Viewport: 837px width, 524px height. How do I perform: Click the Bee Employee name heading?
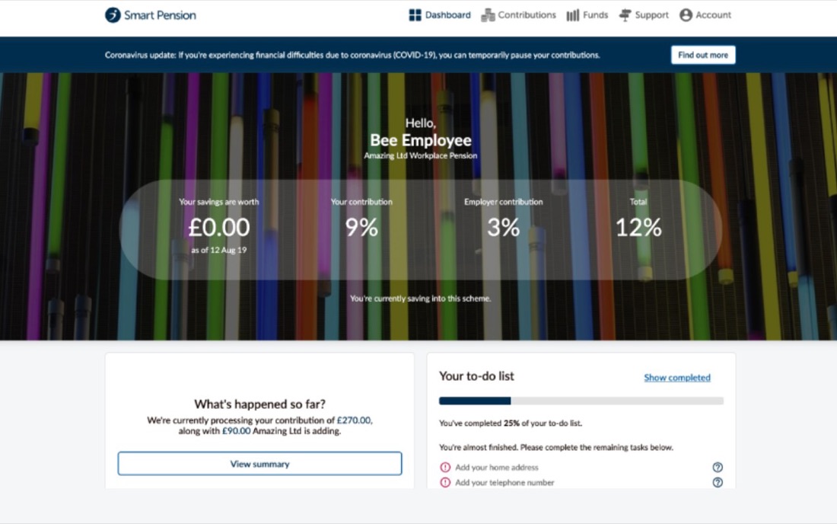421,140
